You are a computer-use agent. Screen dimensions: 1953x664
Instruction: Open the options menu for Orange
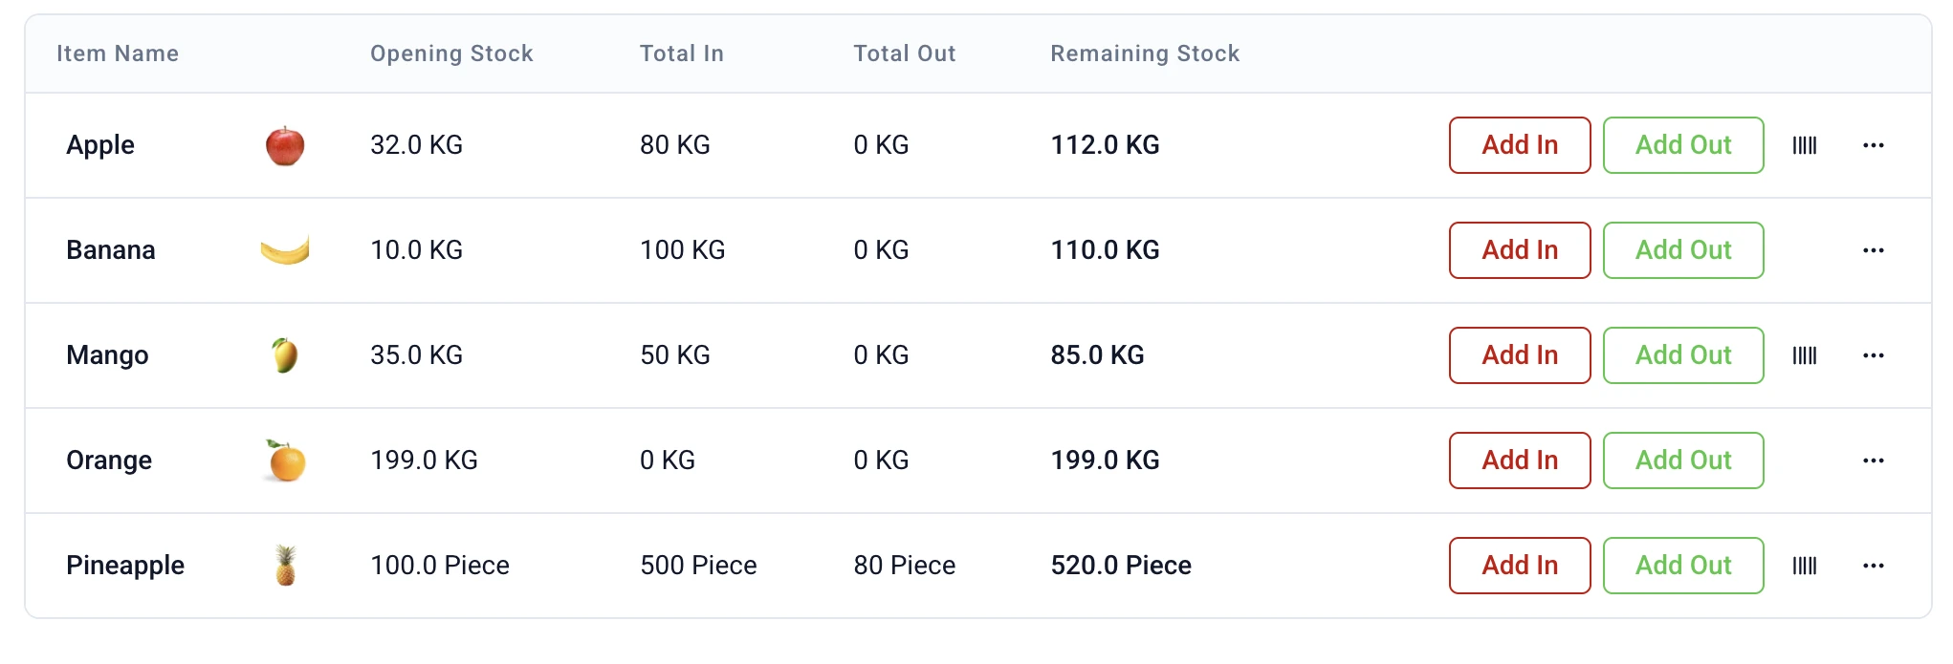point(1873,460)
